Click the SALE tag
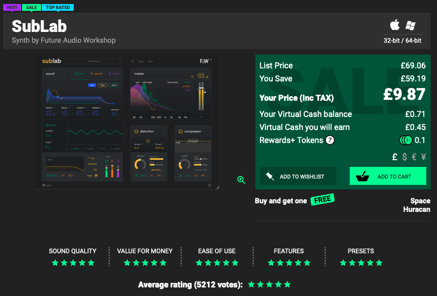The height and width of the screenshot is (296, 437). point(32,8)
